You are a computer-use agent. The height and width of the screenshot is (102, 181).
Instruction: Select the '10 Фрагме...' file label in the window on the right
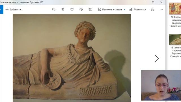175,22
